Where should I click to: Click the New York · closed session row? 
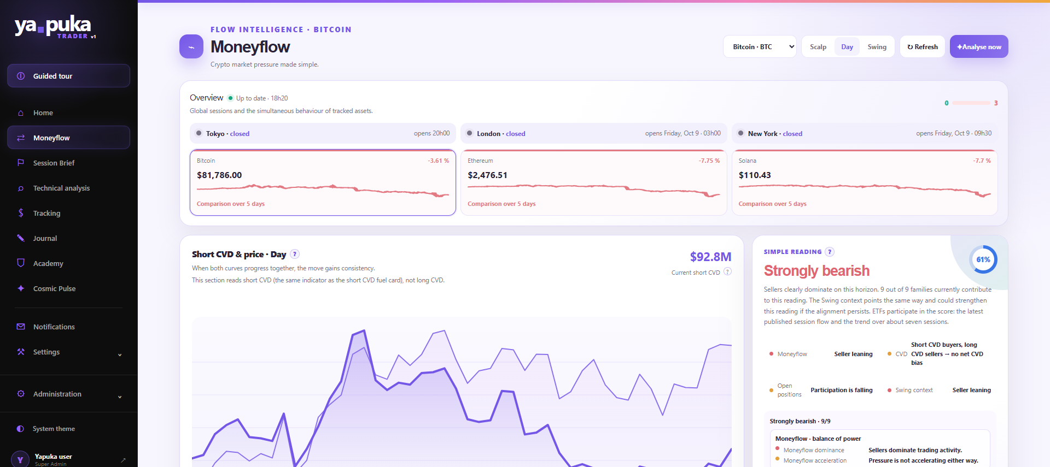point(865,133)
